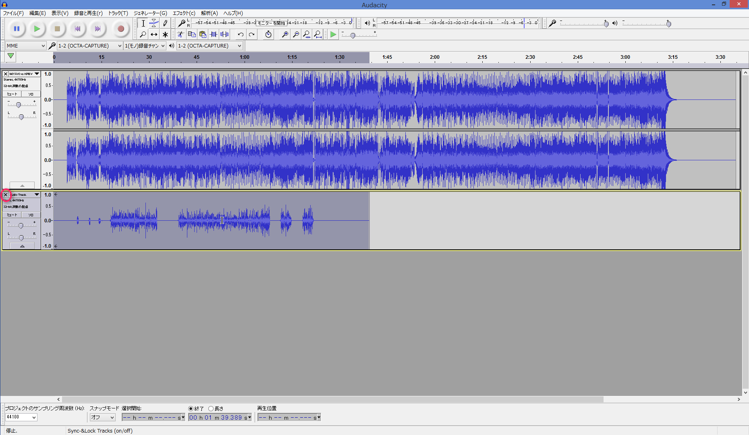Click the Play-at-speed green arrow

pyautogui.click(x=333, y=35)
